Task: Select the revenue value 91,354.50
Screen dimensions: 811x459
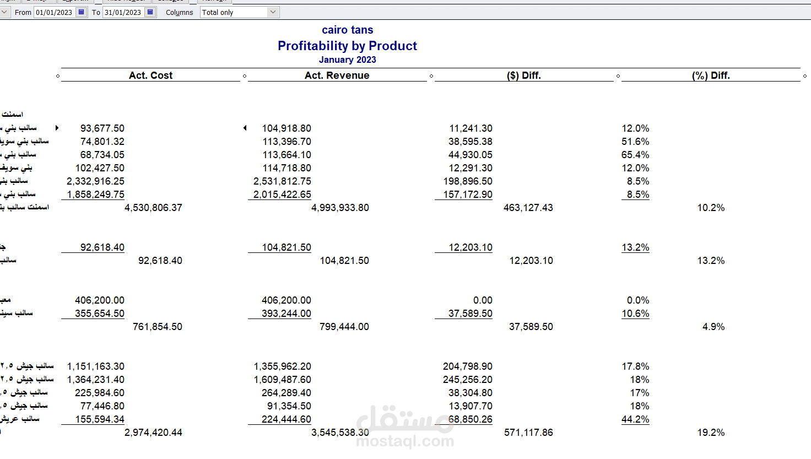Action: click(x=289, y=406)
